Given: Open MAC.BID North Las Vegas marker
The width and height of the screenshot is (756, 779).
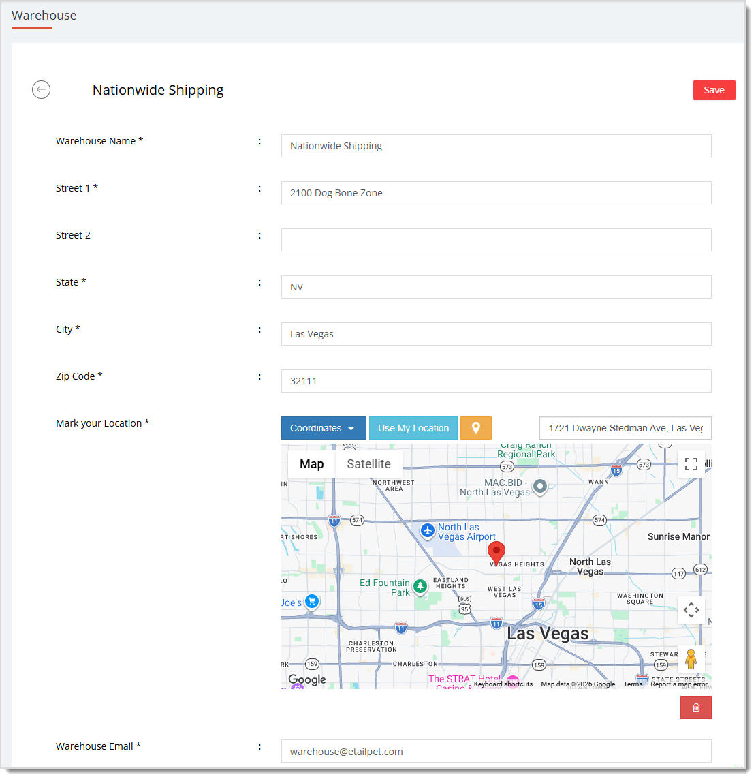Looking at the screenshot, I should tap(539, 487).
